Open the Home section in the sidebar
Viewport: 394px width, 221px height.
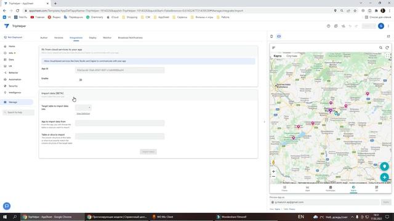(12, 47)
